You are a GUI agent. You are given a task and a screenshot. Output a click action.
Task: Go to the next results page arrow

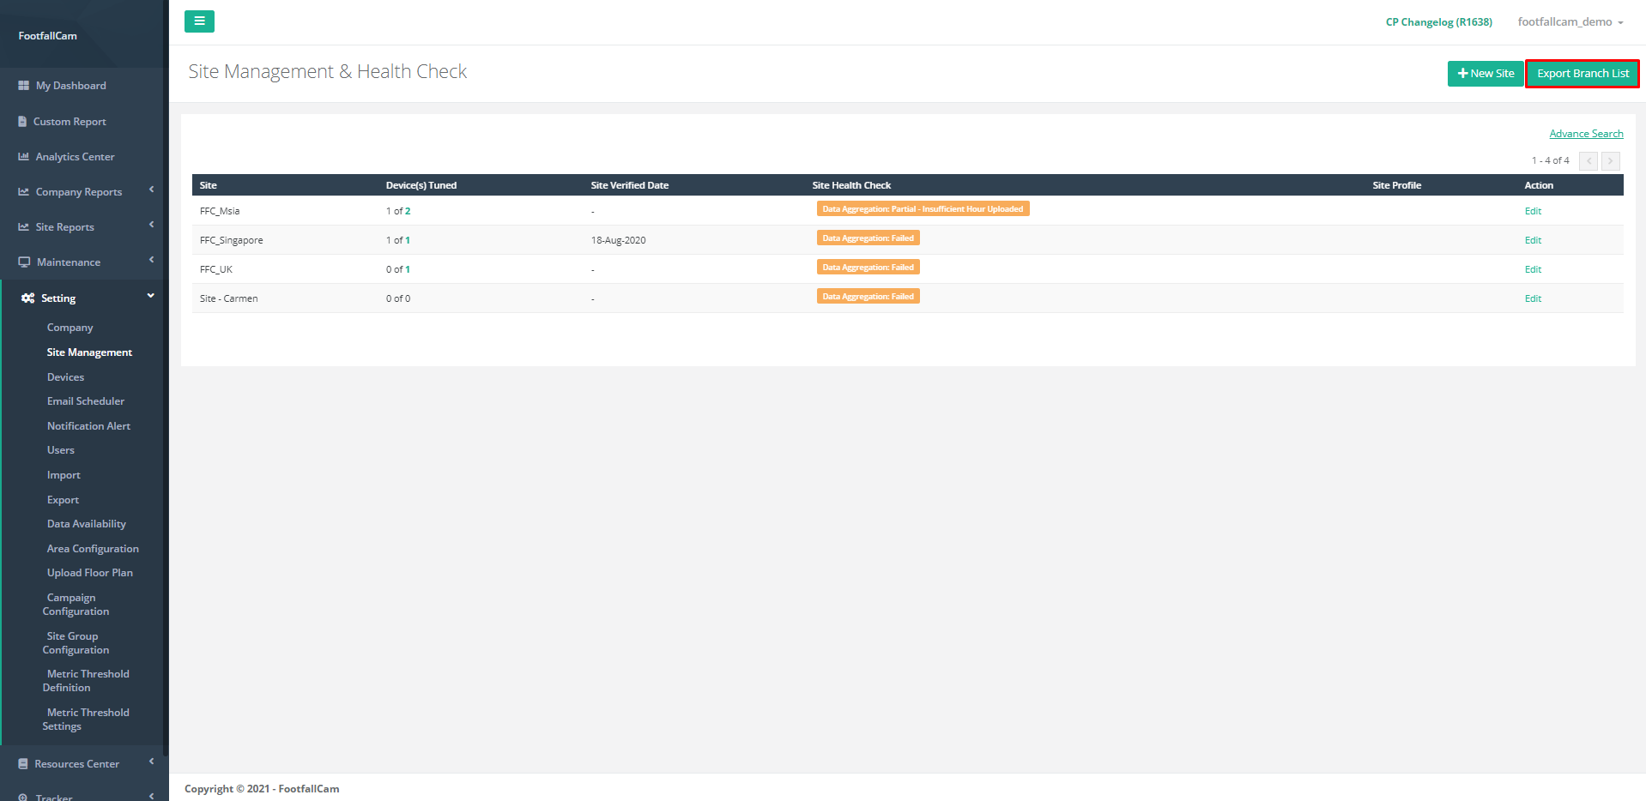(x=1611, y=161)
